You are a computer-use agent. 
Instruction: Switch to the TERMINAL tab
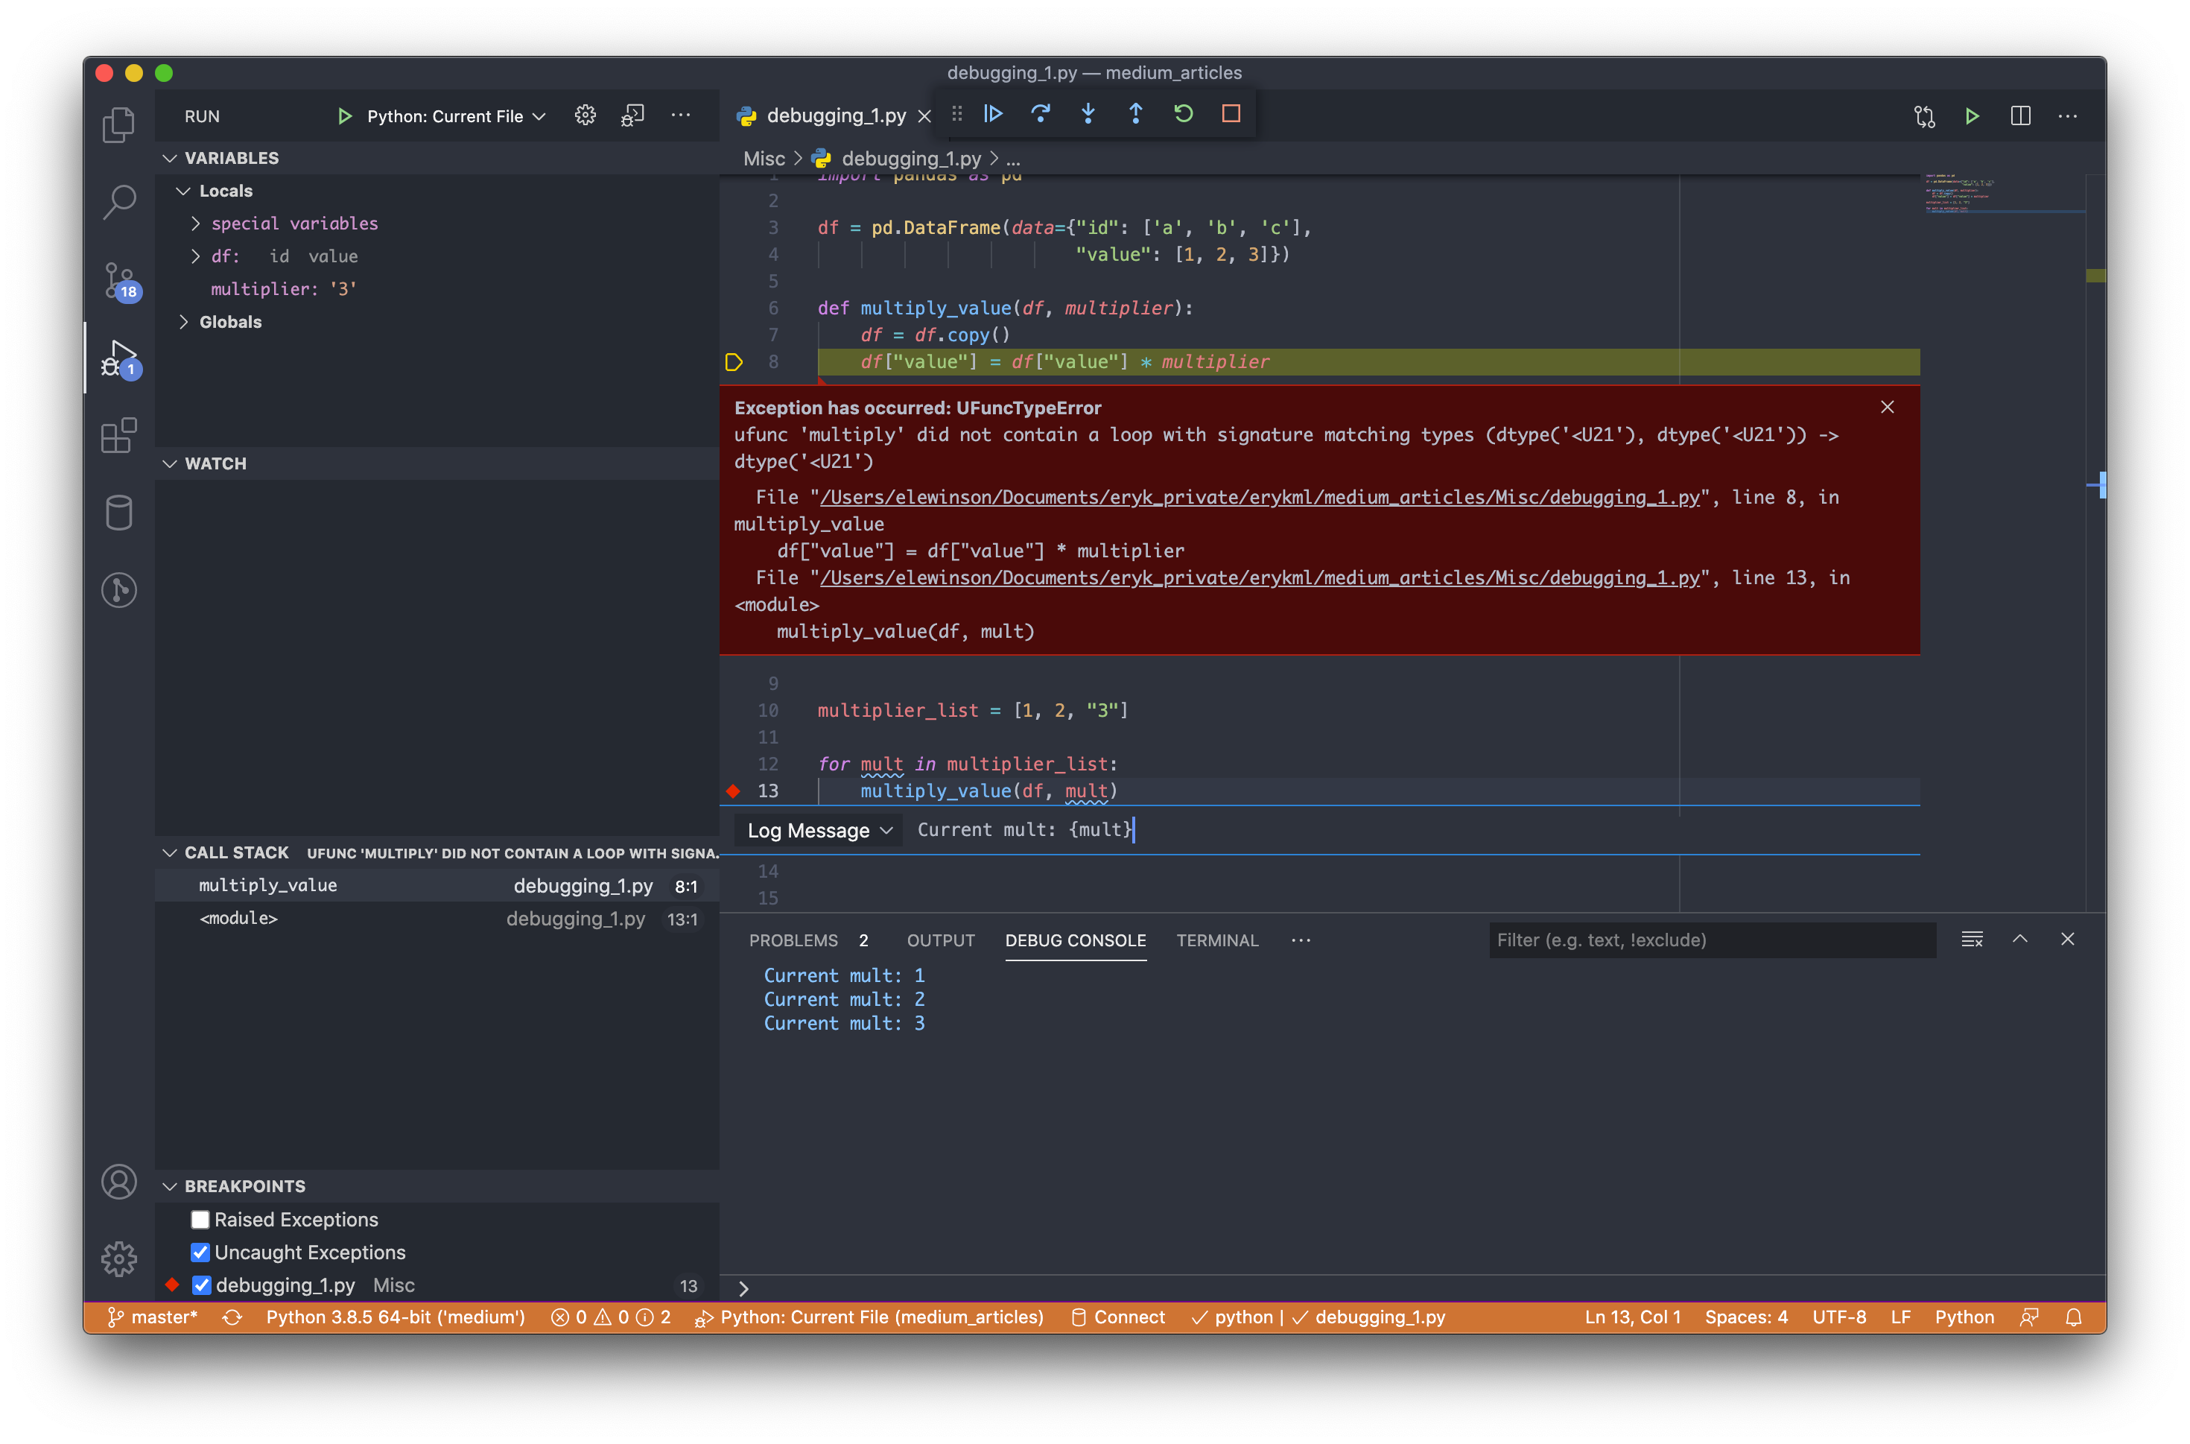(1216, 940)
